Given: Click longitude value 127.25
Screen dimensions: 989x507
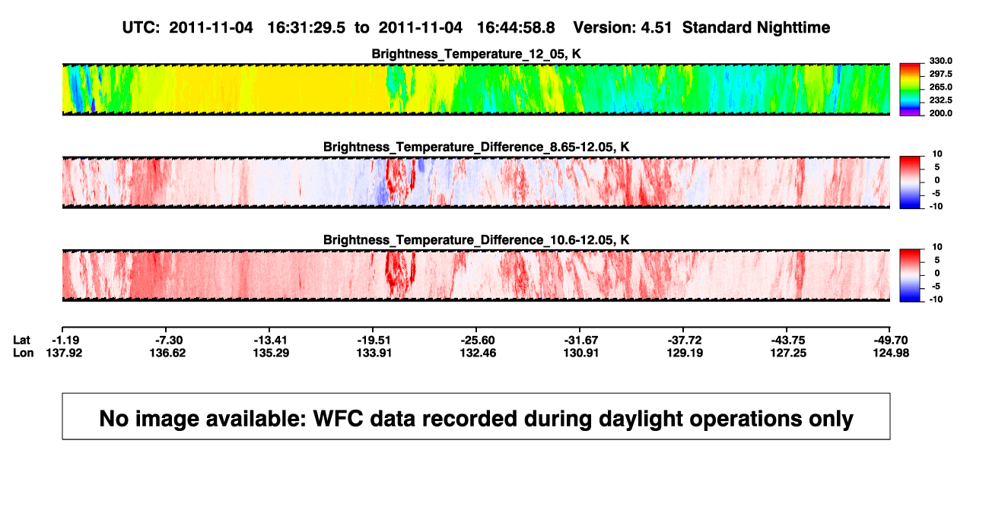Looking at the screenshot, I should 789,353.
